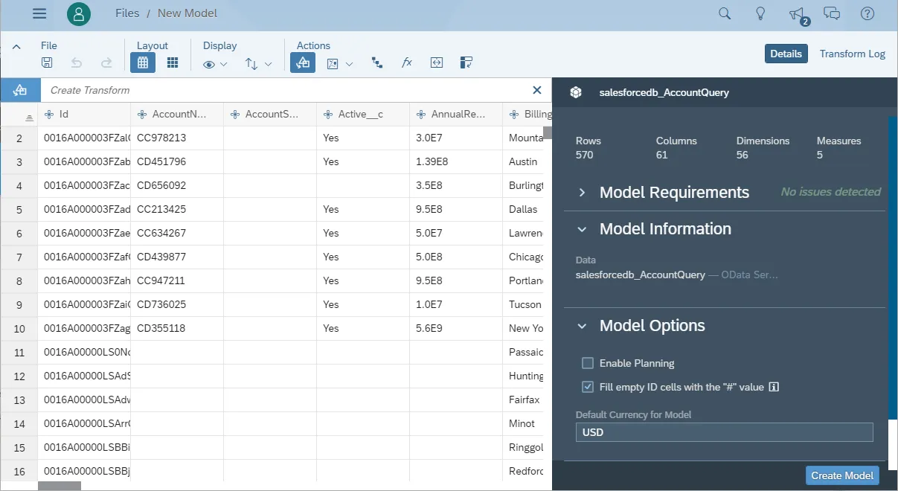This screenshot has width=898, height=491.
Task: Open the custom expression editor icon
Action: pyautogui.click(x=437, y=62)
